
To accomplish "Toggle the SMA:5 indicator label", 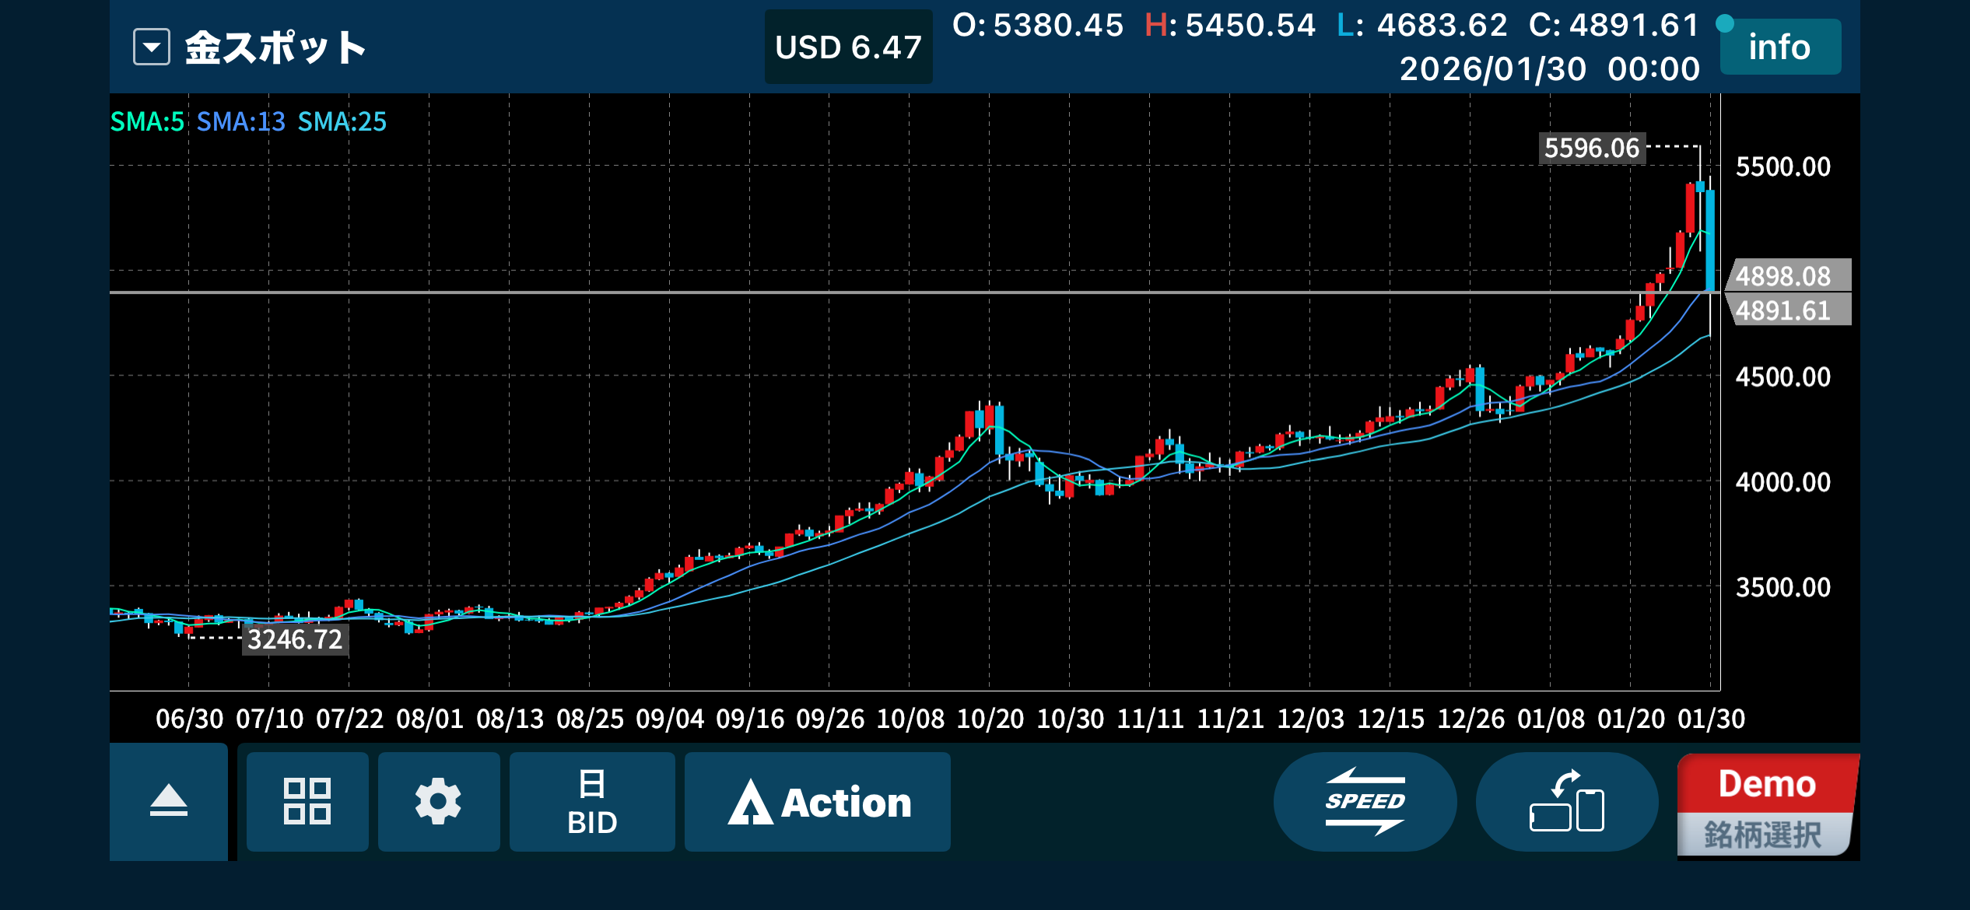I will point(147,122).
